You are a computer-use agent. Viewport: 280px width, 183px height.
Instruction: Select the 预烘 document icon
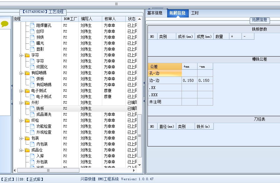(x=32, y=37)
